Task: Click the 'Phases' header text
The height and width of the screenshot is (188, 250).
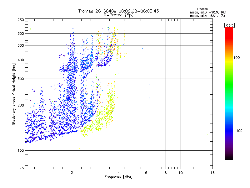Action: (202, 9)
